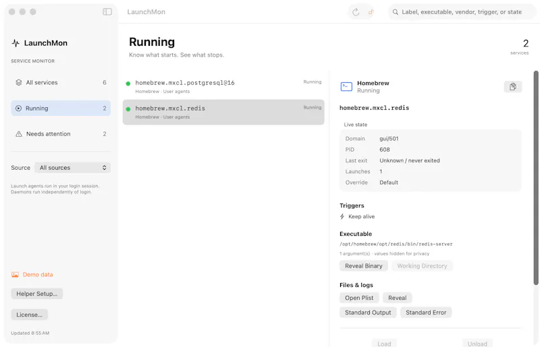540x347 pixels.
Task: Open Needs attention list
Action: click(61, 134)
